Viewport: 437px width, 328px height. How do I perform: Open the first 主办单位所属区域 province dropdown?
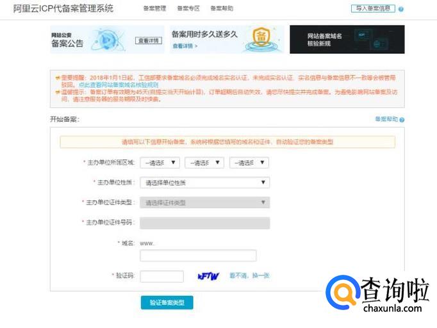160,163
